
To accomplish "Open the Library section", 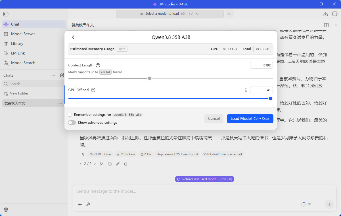I will coord(34,43).
